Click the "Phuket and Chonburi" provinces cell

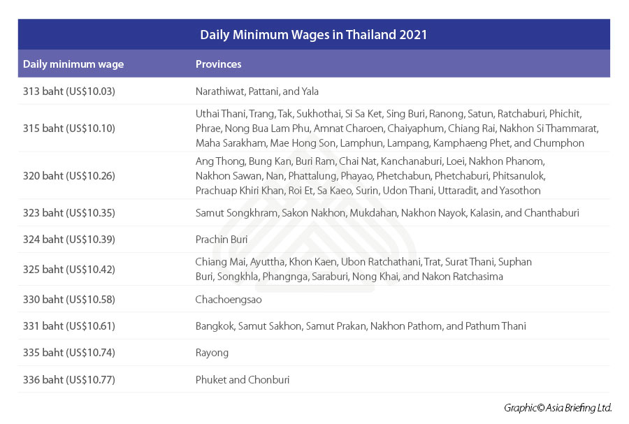tap(243, 380)
